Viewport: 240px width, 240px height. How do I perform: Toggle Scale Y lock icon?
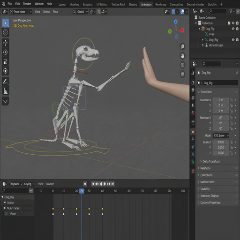(231, 148)
